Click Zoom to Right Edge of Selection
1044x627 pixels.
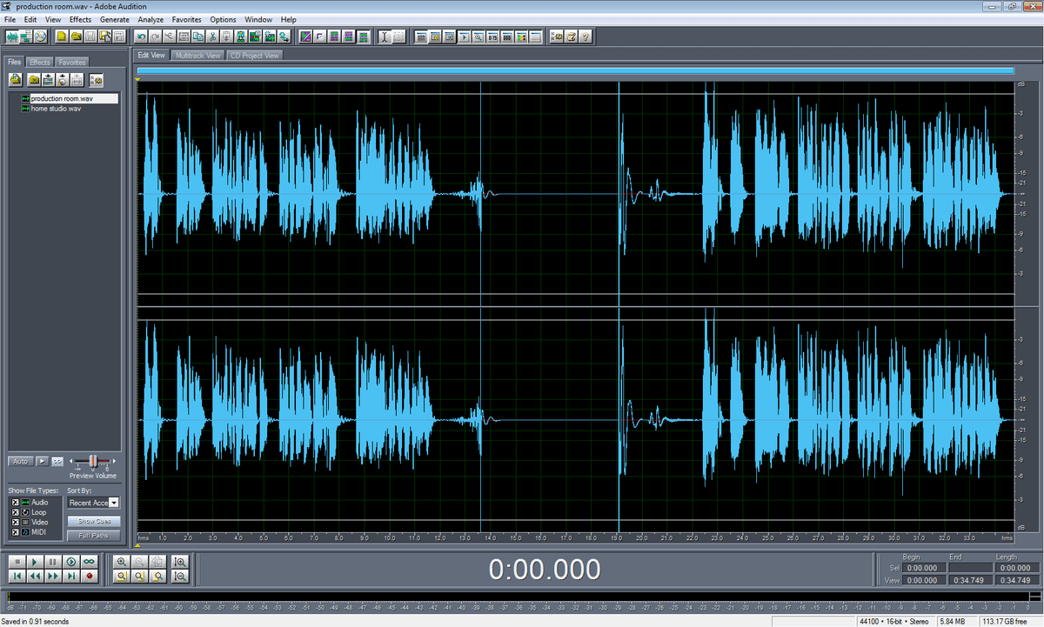point(157,576)
